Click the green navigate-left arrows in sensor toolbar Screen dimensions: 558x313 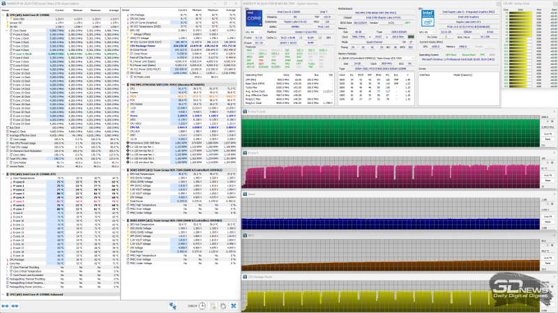[x=6, y=305]
